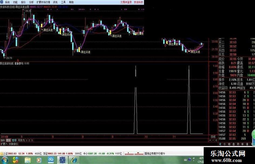Open the Windows Start menu
Viewport: 255px width, 164px height.
(x=5, y=160)
